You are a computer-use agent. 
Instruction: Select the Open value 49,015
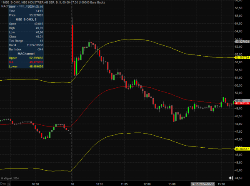point(39,24)
